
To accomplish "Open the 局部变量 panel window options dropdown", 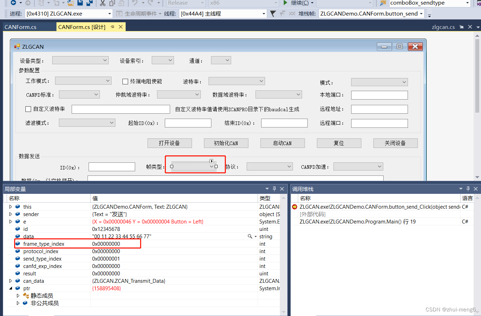I will (x=267, y=189).
